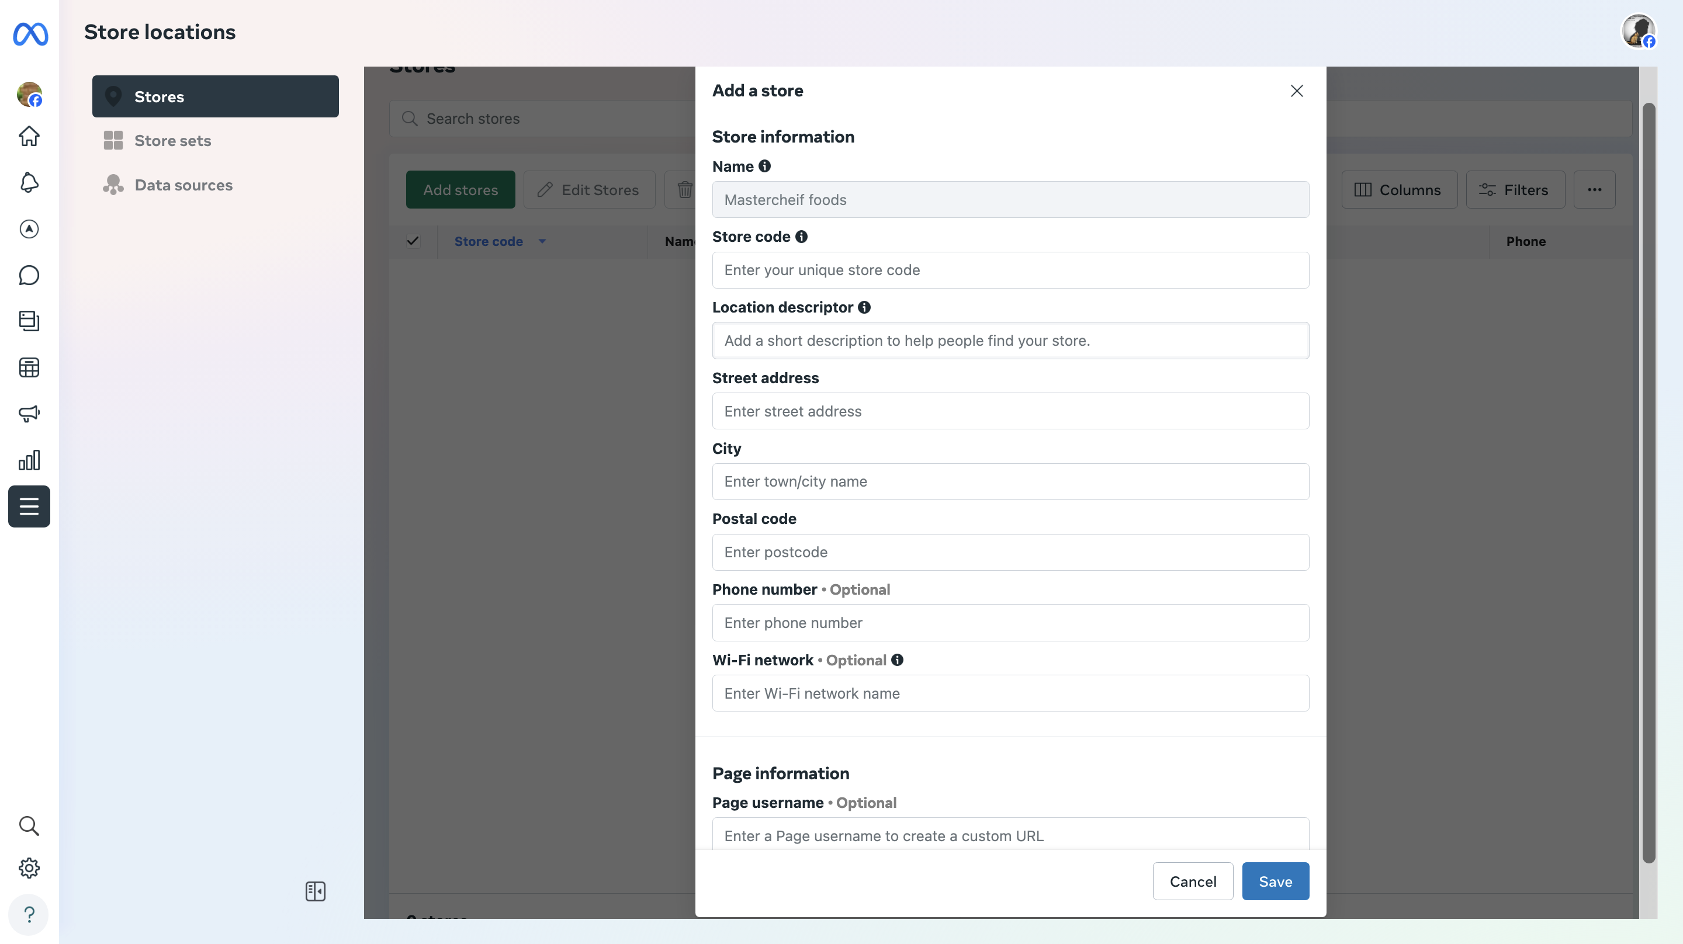Open Ads megaphone icon
Viewport: 1683px width, 944px height.
pos(29,414)
